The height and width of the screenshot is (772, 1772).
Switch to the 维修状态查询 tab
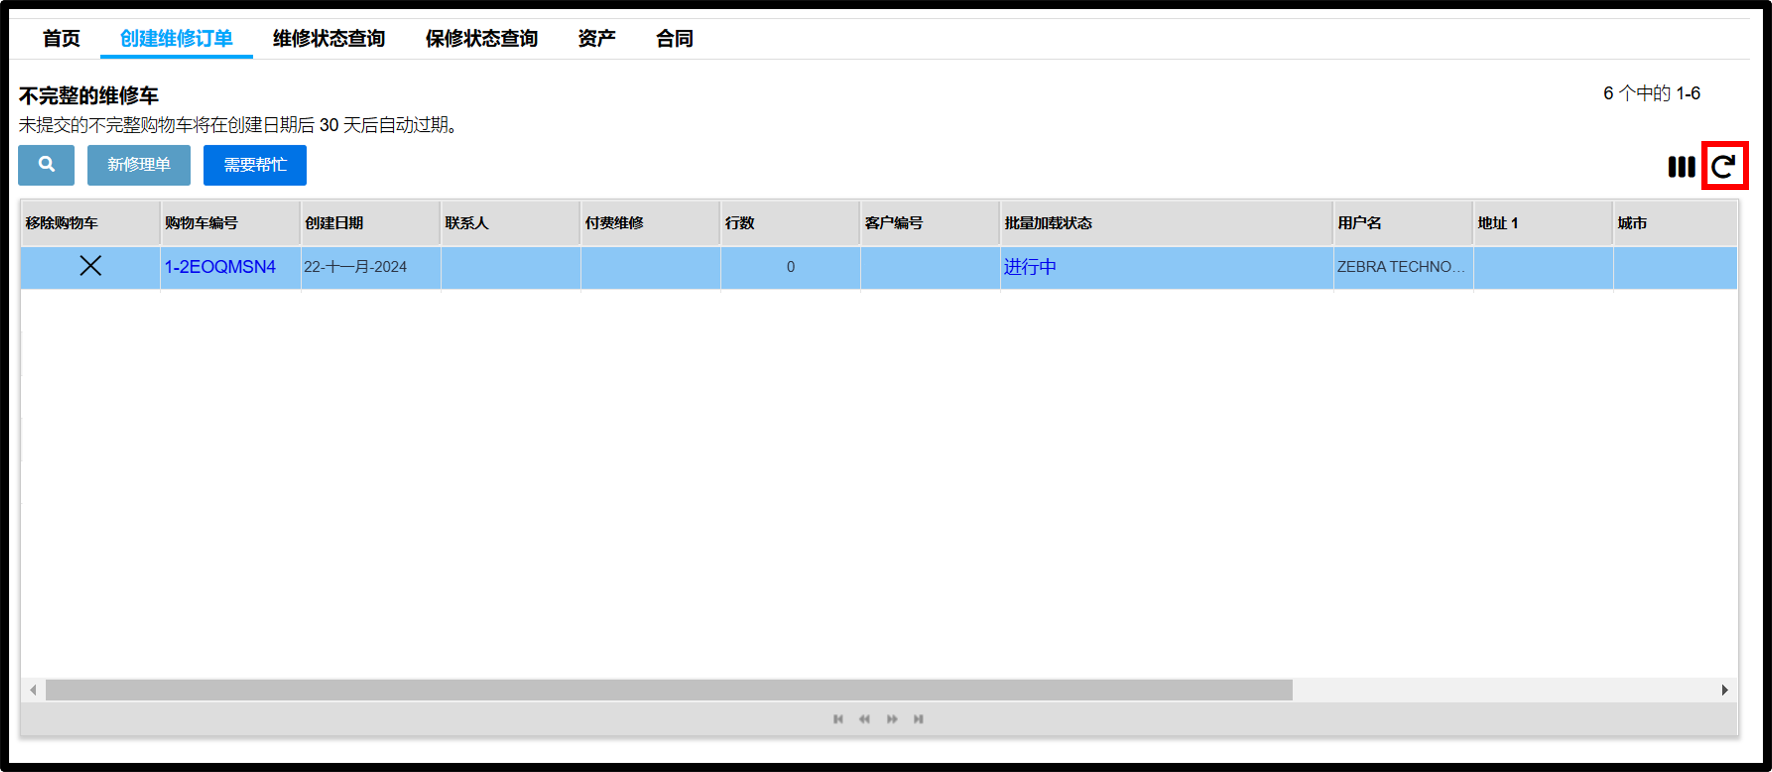(329, 39)
